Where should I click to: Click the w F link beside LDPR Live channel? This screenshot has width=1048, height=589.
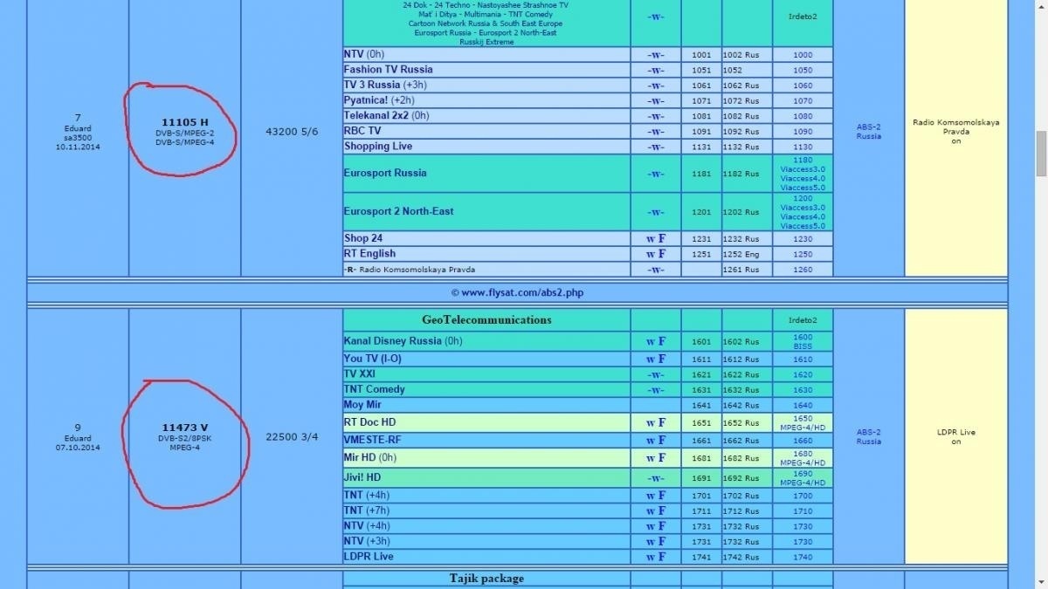[x=656, y=557]
